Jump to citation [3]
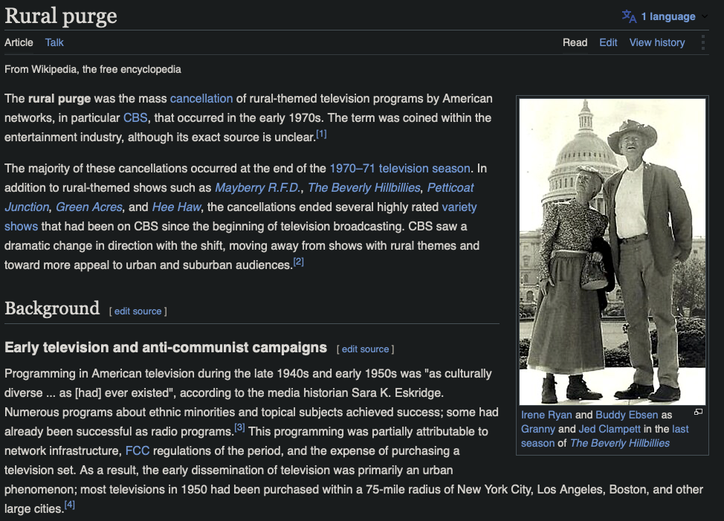Viewport: 724px width, 521px height. [x=239, y=428]
